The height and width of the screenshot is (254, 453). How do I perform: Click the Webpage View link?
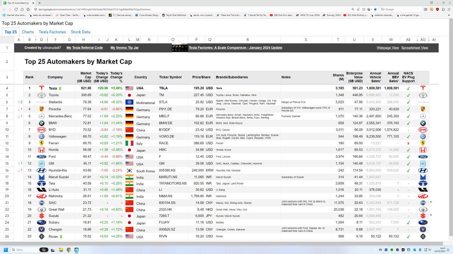388,48
